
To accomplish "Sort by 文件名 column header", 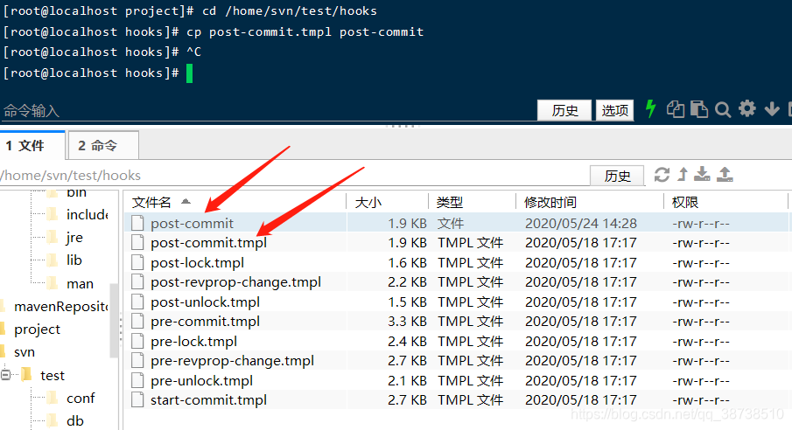I will (x=235, y=203).
